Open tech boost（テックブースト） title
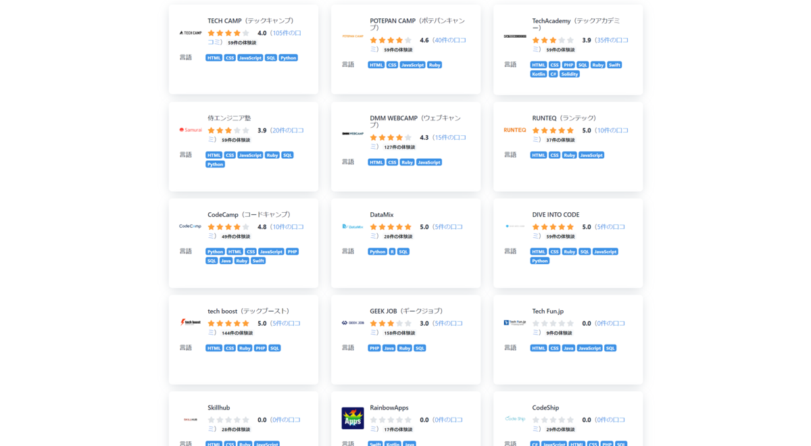The height and width of the screenshot is (446, 811). click(x=250, y=312)
